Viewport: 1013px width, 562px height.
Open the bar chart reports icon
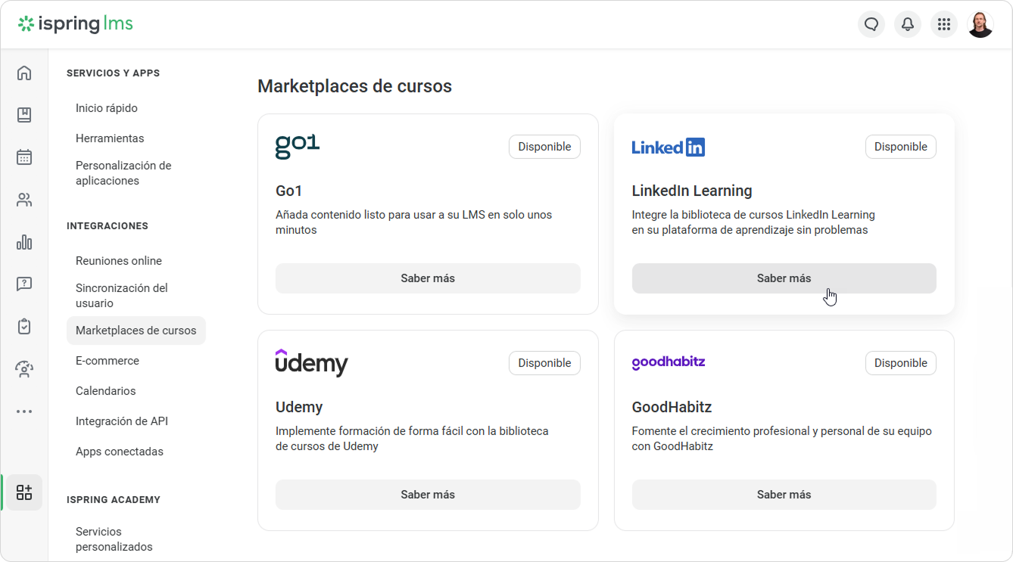coord(24,242)
